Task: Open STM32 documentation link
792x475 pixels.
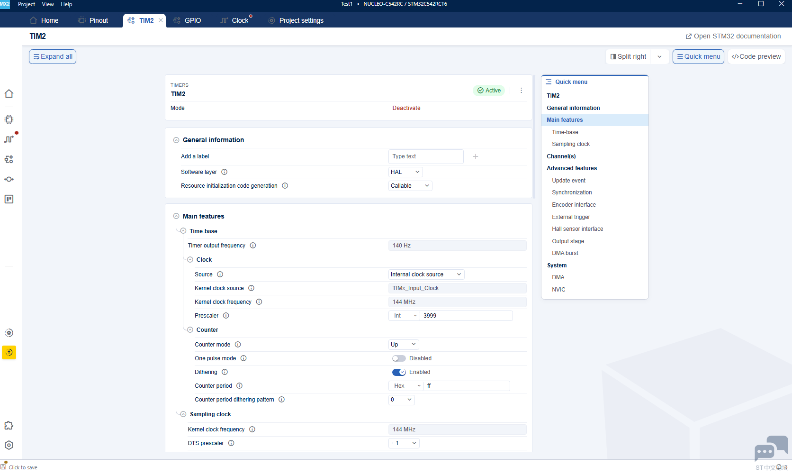Action: tap(733, 37)
